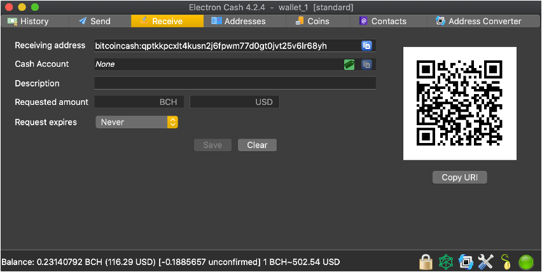Switch to Address Converter tab
The image size is (542, 272).
[478, 21]
